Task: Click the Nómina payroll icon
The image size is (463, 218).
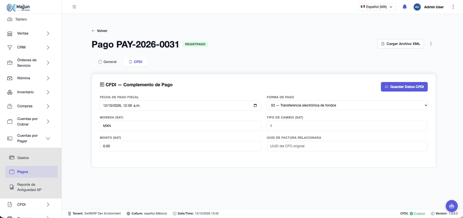Action: (x=10, y=78)
